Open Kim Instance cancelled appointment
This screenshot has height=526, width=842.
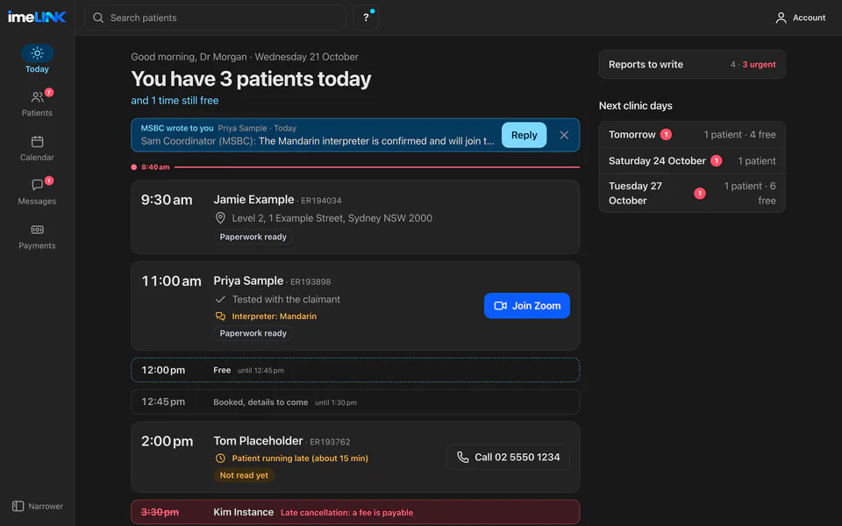pyautogui.click(x=355, y=512)
